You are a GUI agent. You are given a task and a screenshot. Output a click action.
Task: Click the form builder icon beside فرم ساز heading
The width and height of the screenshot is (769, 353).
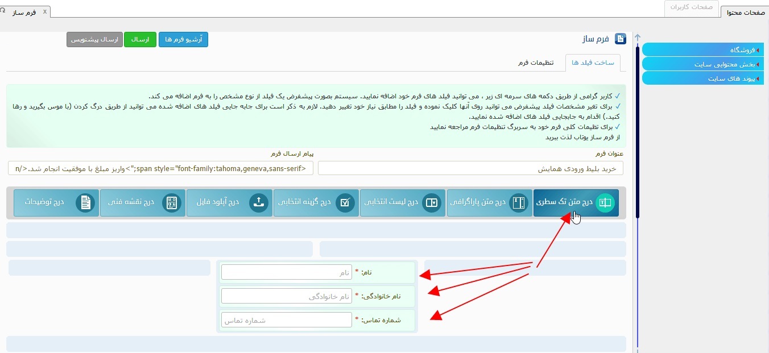(x=621, y=39)
